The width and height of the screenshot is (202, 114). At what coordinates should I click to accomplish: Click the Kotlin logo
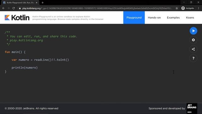coord(17,18)
